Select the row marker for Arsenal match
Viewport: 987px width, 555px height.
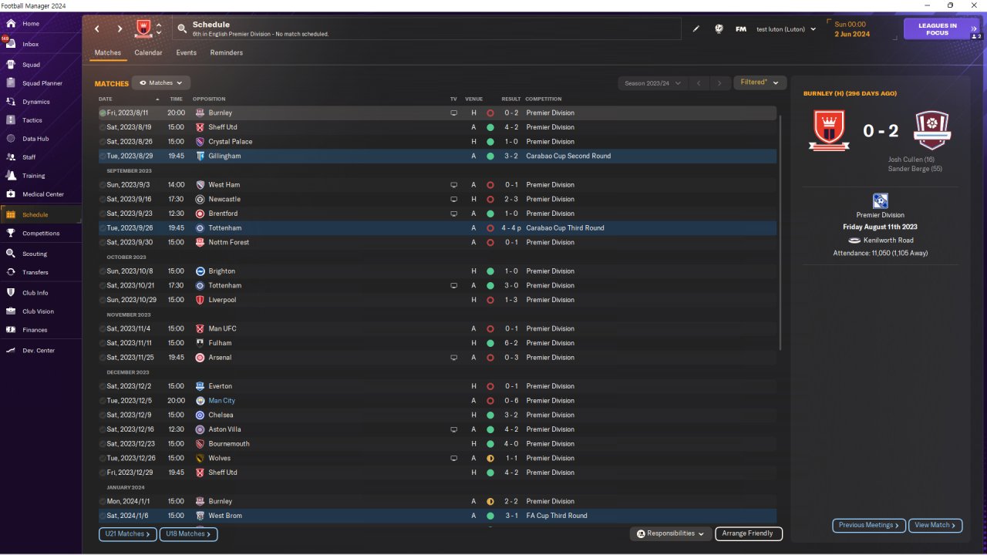coord(103,358)
